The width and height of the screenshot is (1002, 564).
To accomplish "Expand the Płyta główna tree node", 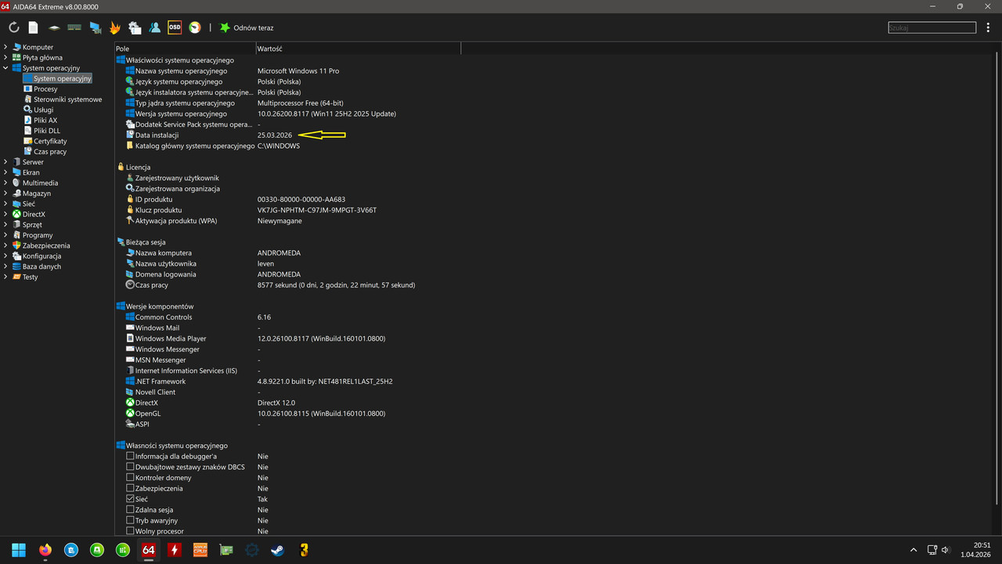I will coord(5,57).
